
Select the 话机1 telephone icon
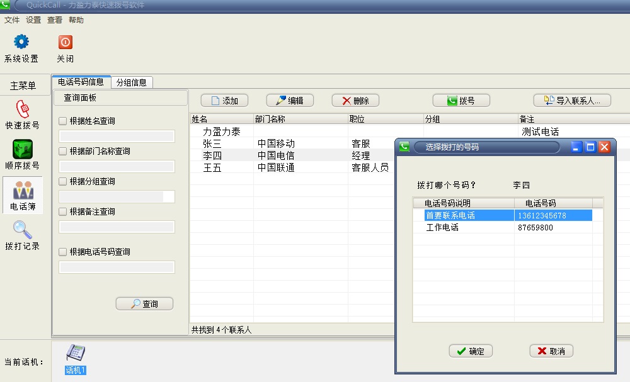coord(76,354)
